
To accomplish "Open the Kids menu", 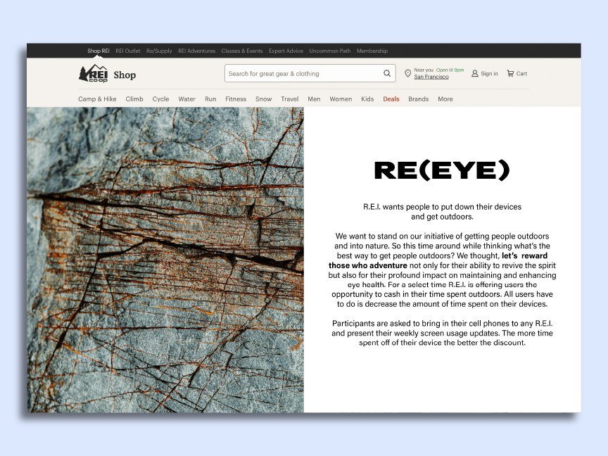I will point(367,99).
